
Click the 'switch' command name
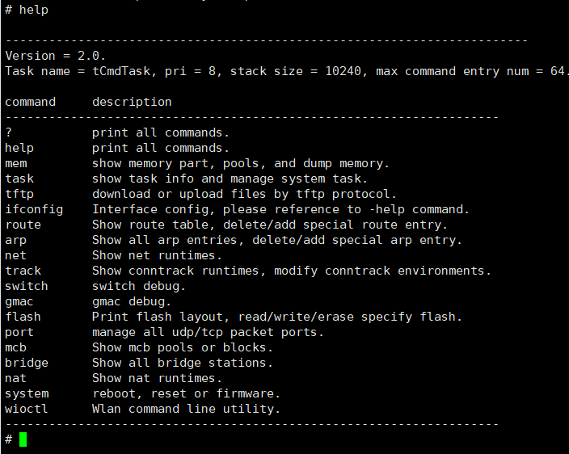pos(27,286)
